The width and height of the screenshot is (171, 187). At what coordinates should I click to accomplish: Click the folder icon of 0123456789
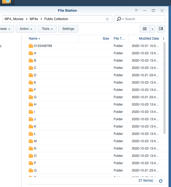(x=31, y=46)
